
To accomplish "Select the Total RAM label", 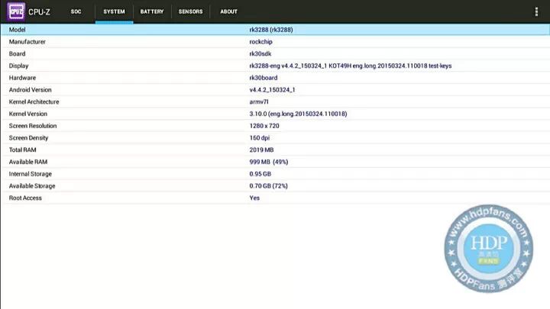I will tap(22, 150).
